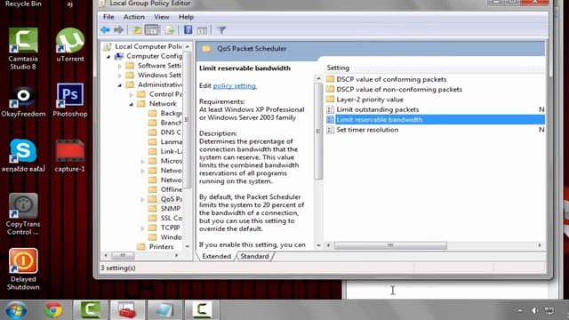Image resolution: width=569 pixels, height=320 pixels.
Task: Select Limit reservable bandwidth setting
Action: (435, 120)
